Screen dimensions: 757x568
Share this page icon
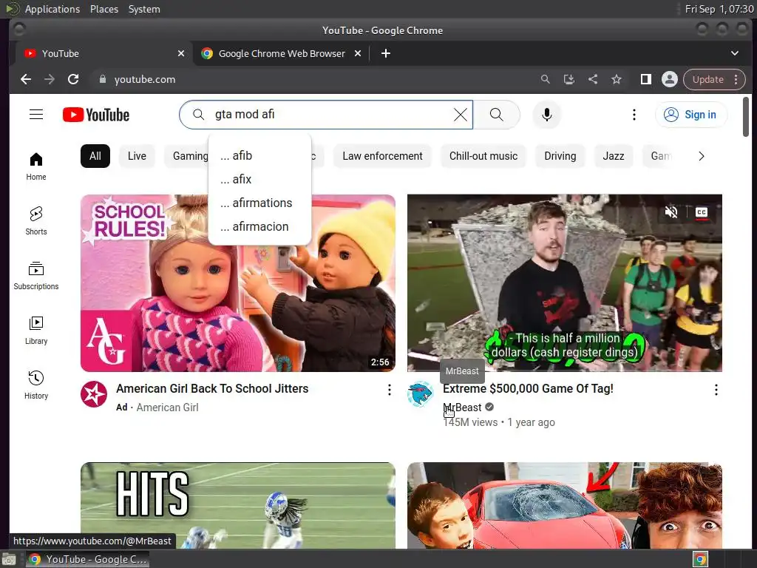click(x=593, y=79)
